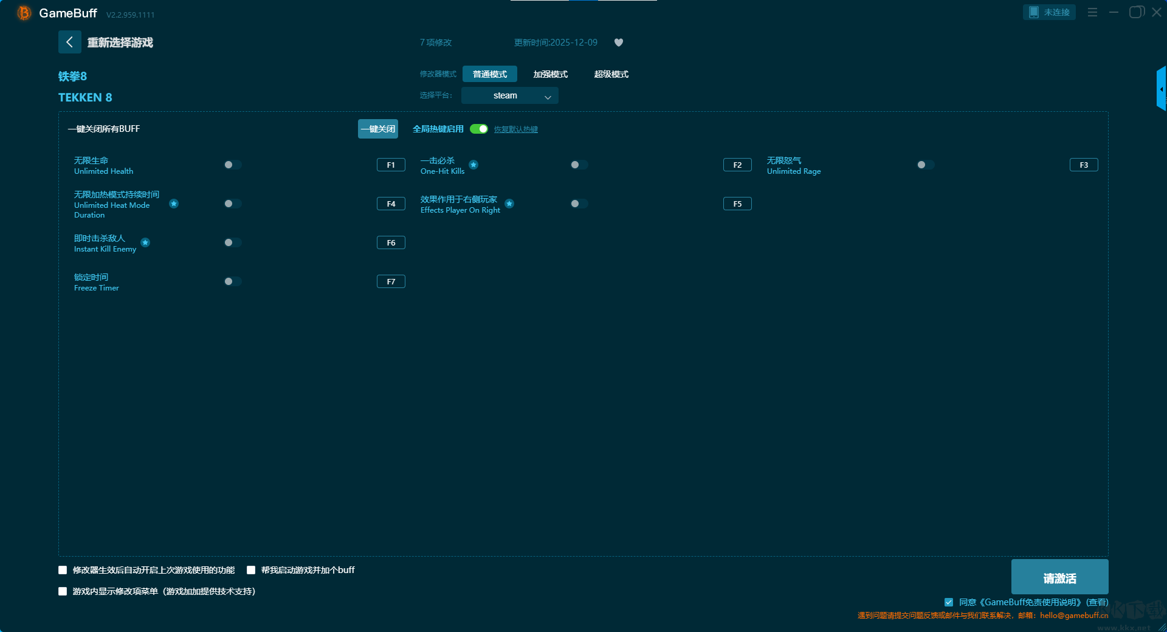
Task: Enable the Unlimited Health toggle
Action: click(x=232, y=165)
